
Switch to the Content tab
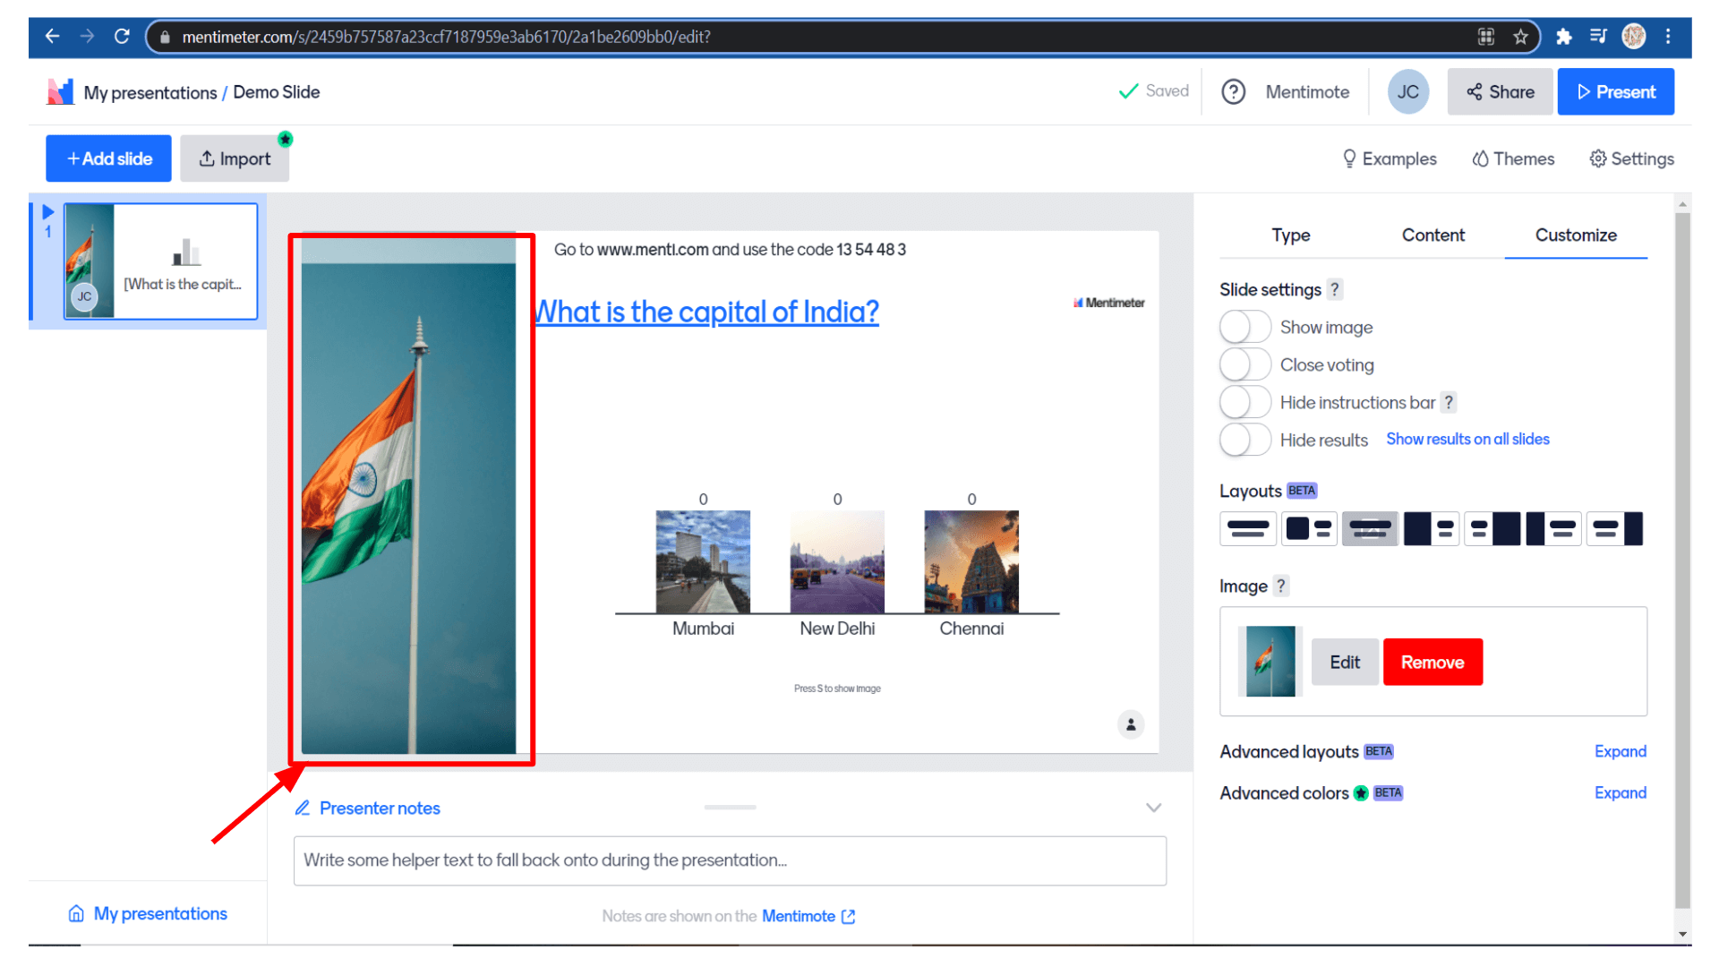coord(1432,235)
